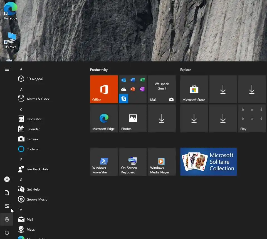Launch Outlook from the Office apps tile
Viewport: 267px width, 239px height.
[x=123, y=80]
